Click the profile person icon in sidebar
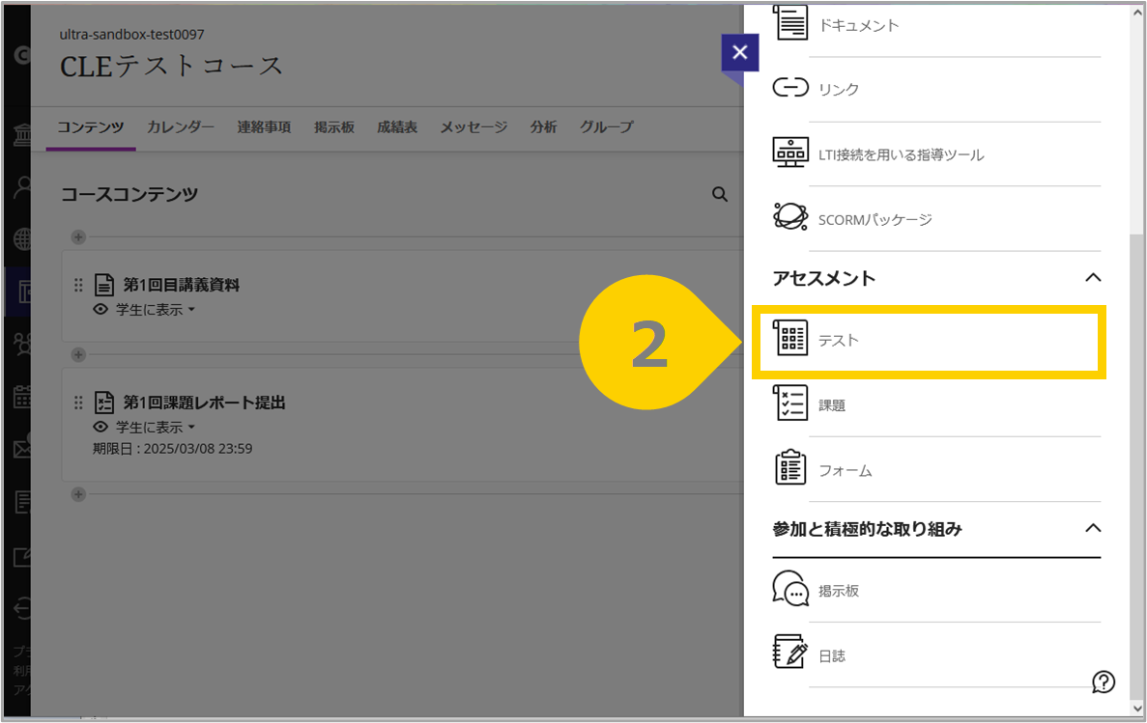 pyautogui.click(x=22, y=187)
